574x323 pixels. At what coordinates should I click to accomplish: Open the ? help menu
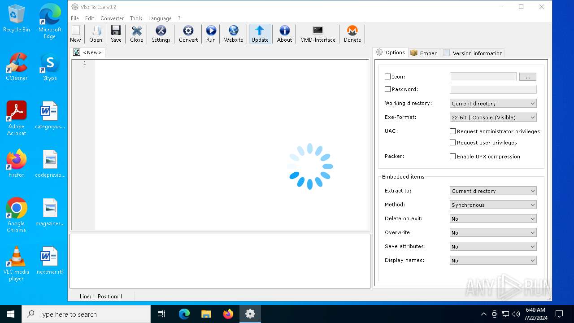[x=179, y=18]
